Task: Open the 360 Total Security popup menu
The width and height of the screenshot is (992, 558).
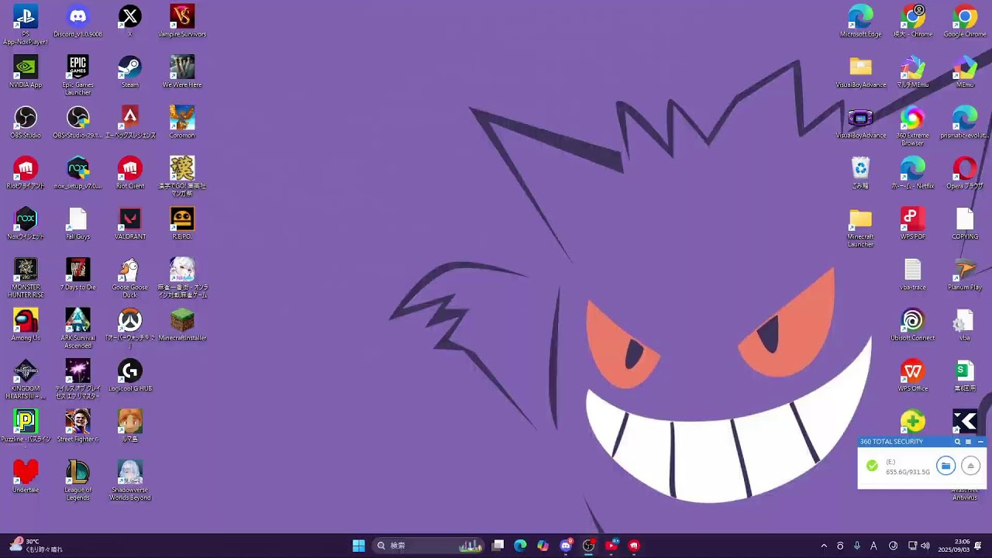Action: (x=968, y=442)
